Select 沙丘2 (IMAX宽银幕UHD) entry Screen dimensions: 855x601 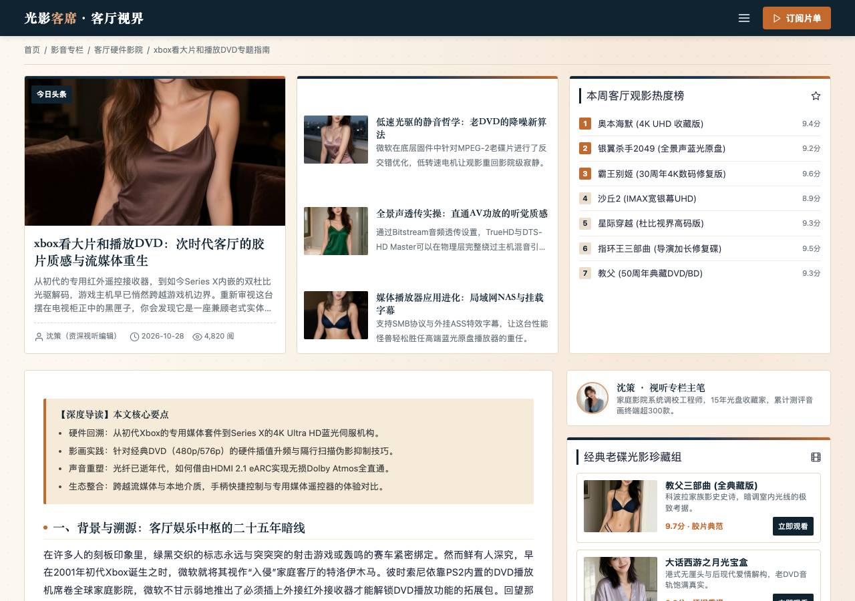(700, 198)
